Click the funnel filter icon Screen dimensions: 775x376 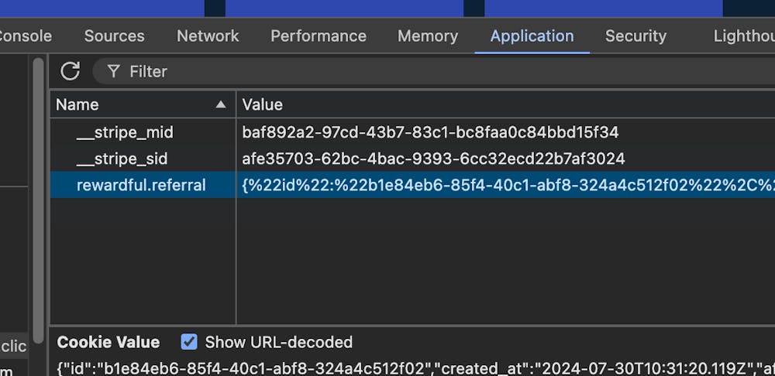[114, 71]
